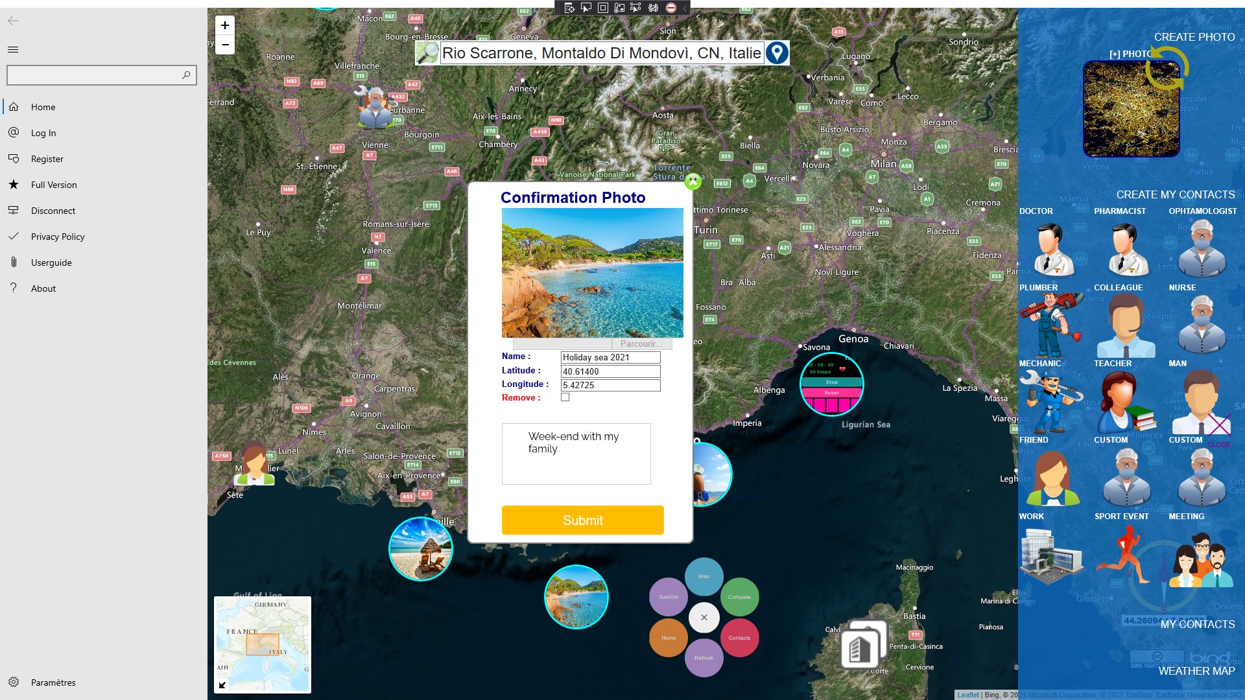The width and height of the screenshot is (1245, 700).
Task: Open the WEATHER MAP link
Action: [x=1196, y=671]
